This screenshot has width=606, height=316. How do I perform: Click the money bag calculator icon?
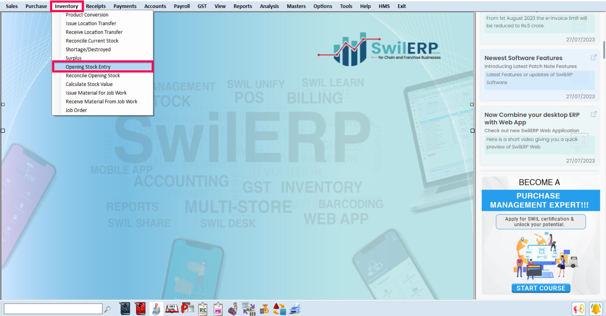coord(264,309)
